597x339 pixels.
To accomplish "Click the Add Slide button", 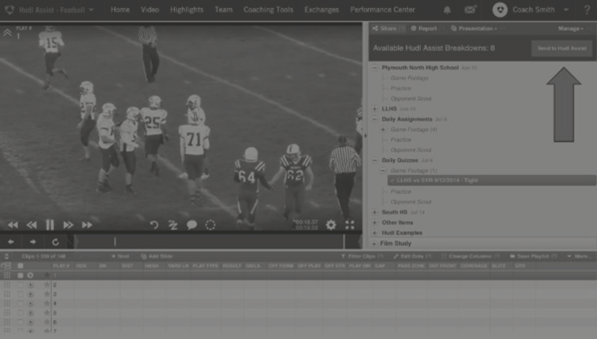I will coord(156,256).
